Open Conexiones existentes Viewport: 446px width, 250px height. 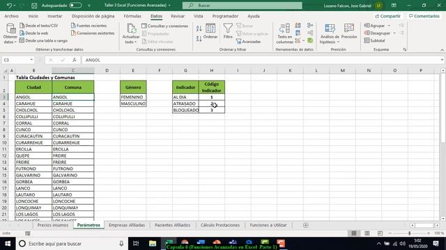coord(93,33)
